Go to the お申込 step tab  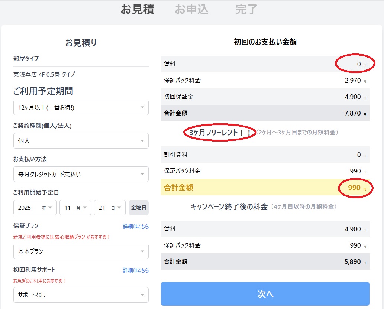(191, 10)
